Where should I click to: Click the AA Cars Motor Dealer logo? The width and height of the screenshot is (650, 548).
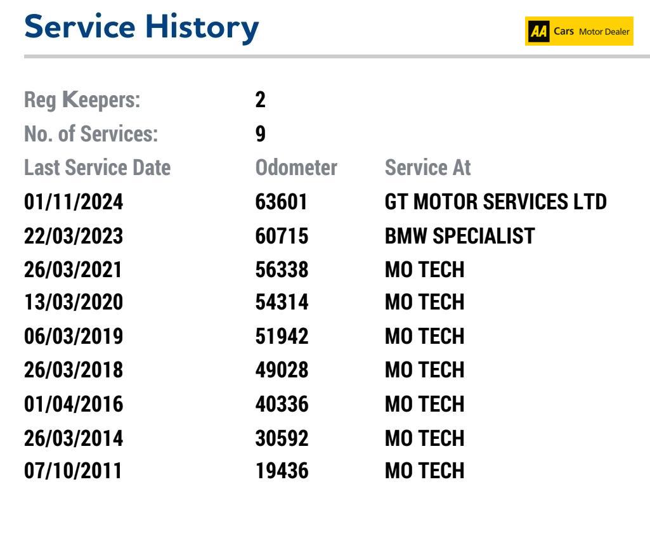tap(579, 31)
